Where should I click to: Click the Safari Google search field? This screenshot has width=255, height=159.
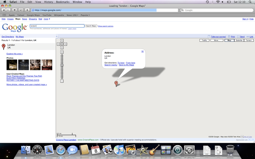pos(217,10)
